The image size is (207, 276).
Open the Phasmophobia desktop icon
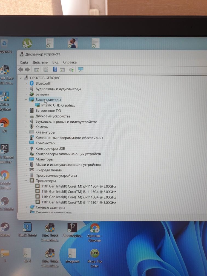click(x=72, y=228)
